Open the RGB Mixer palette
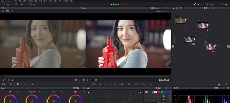 point(25,84)
